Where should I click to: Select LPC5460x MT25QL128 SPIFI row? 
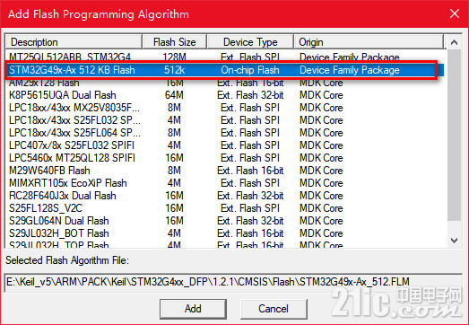tap(224, 158)
